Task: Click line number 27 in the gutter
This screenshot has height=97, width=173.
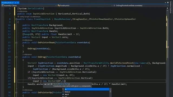Action: (9, 81)
